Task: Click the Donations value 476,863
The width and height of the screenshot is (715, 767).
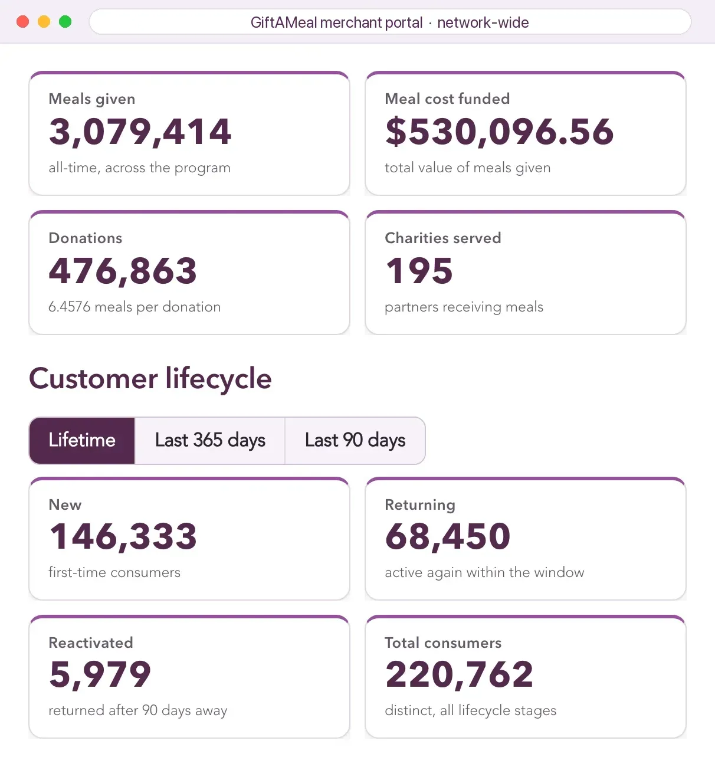Action: [x=123, y=271]
